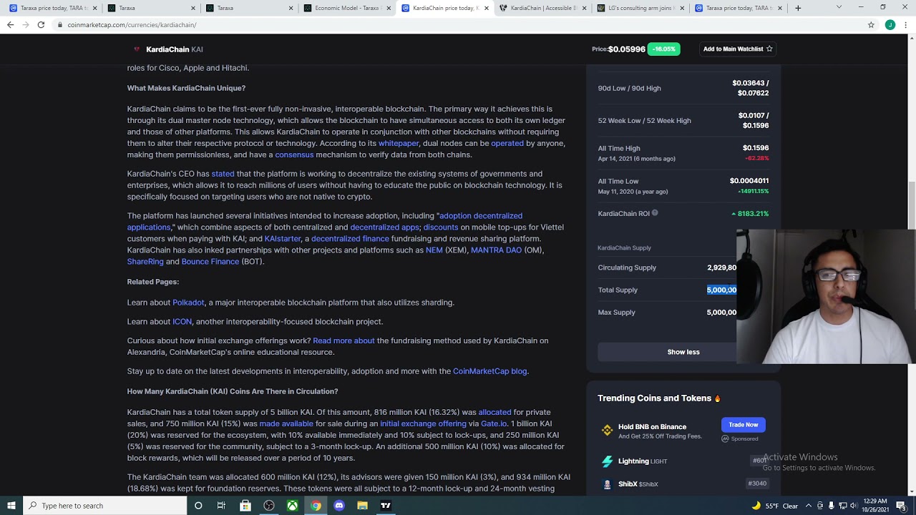This screenshot has width=916, height=515.
Task: Open Bounce Finance link
Action: [210, 262]
